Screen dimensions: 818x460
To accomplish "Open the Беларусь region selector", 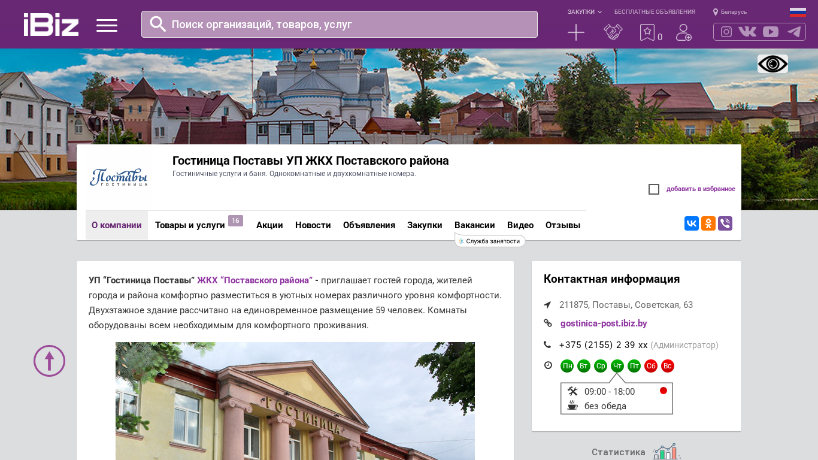I will [734, 12].
